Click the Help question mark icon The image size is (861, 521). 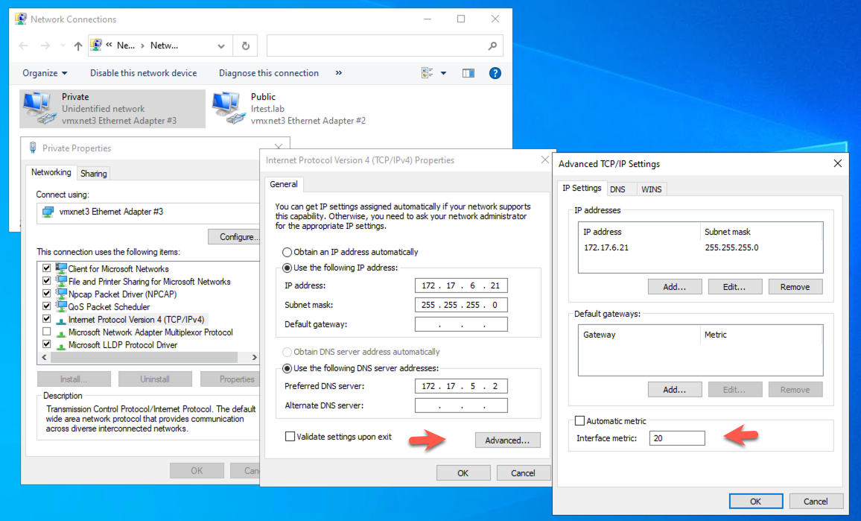[495, 73]
